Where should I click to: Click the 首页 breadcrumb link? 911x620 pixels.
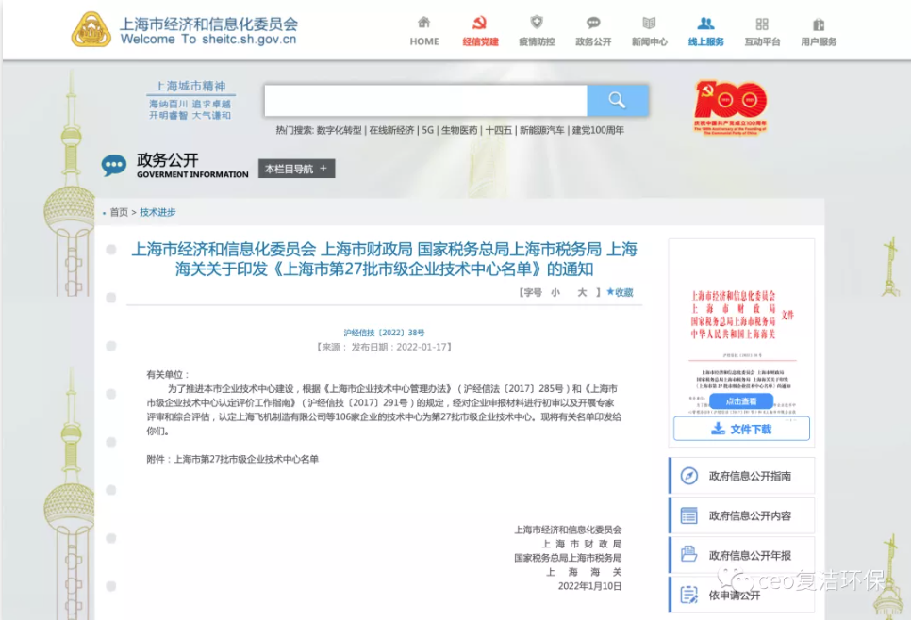[119, 212]
